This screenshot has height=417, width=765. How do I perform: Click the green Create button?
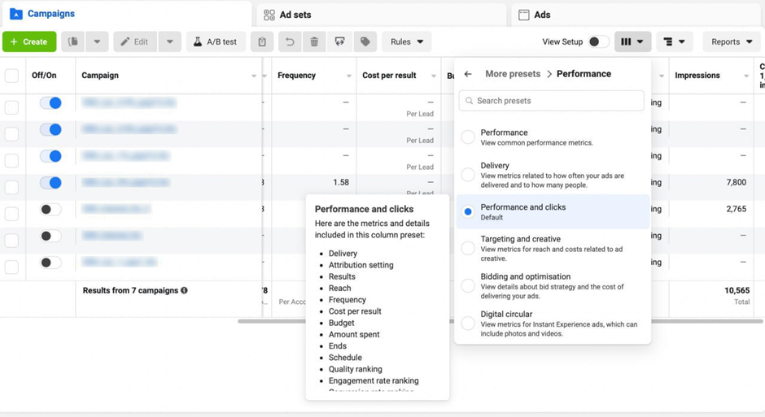coord(29,42)
